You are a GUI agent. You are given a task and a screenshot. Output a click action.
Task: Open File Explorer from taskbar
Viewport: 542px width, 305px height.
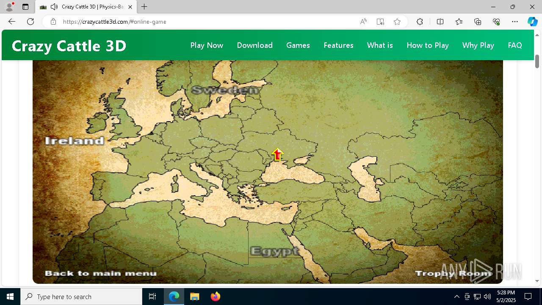[x=194, y=297]
